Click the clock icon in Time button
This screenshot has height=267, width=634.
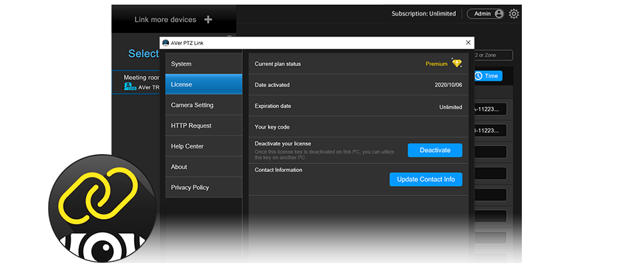click(x=479, y=76)
